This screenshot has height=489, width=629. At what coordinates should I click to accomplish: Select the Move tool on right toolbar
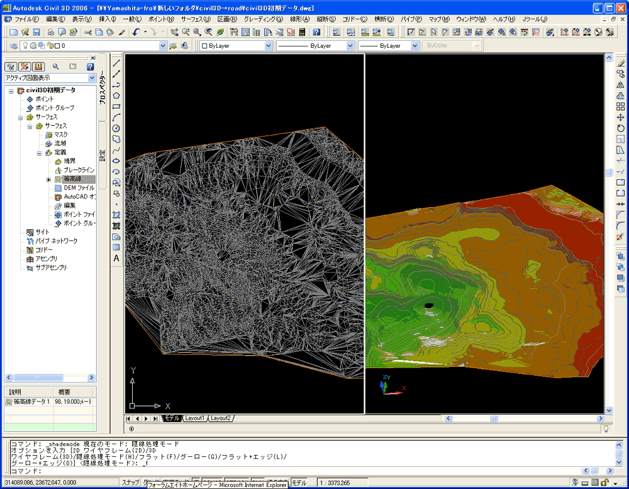[x=620, y=117]
